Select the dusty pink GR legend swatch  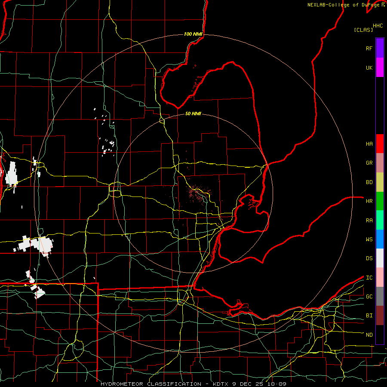(380, 163)
